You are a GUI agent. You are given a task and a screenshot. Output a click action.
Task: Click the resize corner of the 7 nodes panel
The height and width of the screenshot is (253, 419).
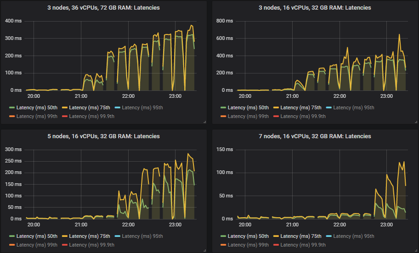click(415, 250)
